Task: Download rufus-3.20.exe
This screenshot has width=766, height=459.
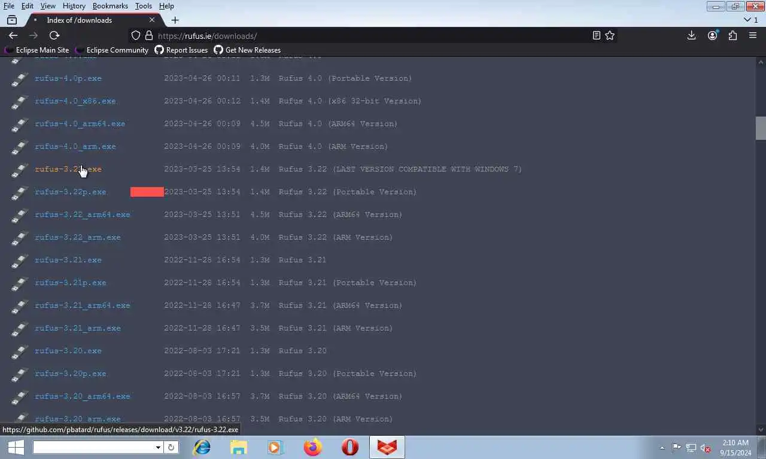Action: (x=68, y=351)
